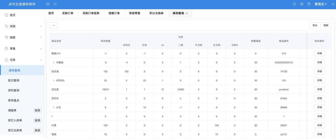The image size is (336, 139).
Task: Click the monitor icon next to 首页
Action: (x=7, y=15)
